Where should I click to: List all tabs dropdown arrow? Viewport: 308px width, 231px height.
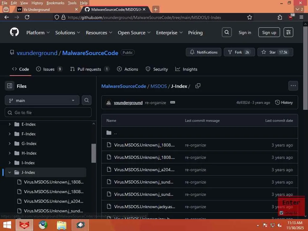coord(299,9)
